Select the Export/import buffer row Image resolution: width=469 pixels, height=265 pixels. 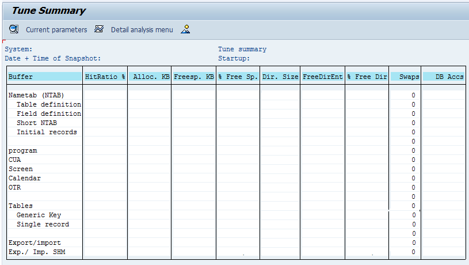coord(35,243)
